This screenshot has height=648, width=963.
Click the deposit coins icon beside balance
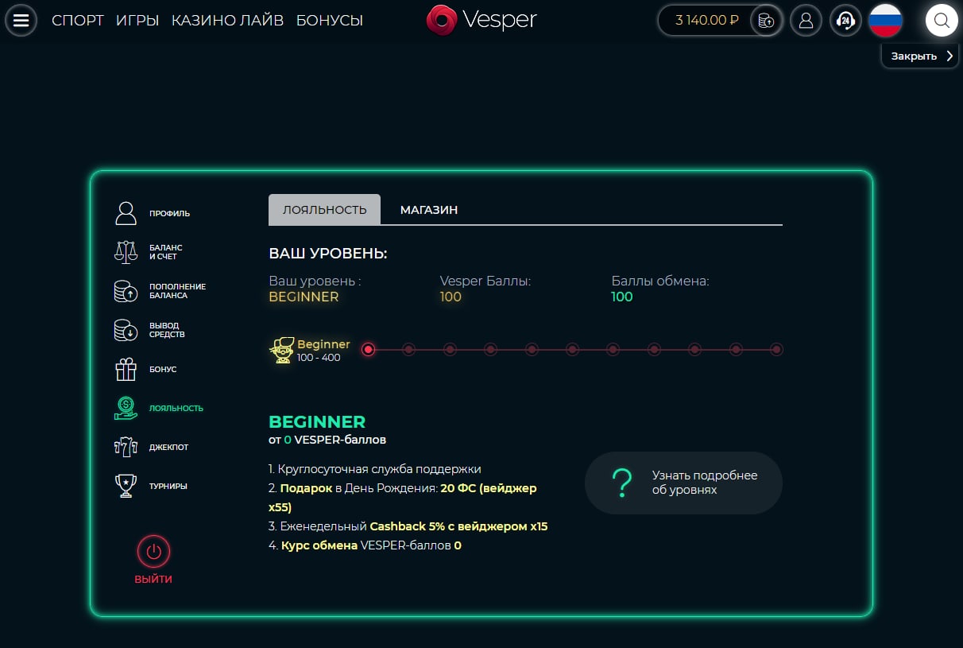coord(767,21)
